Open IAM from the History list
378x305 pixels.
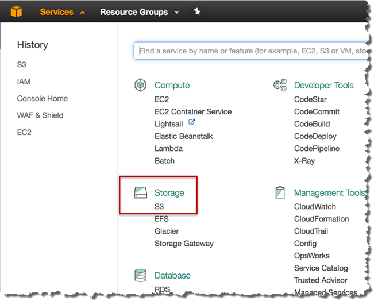coord(24,82)
